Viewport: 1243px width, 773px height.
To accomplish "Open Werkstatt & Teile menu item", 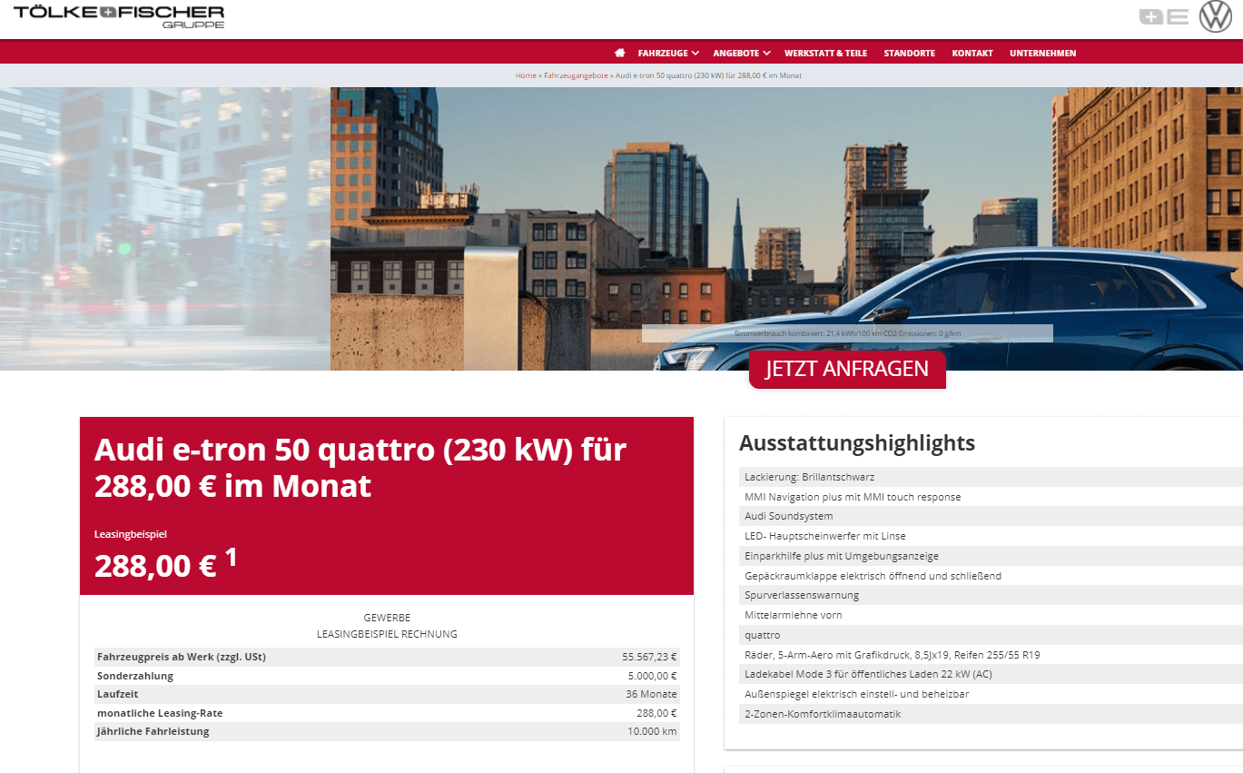I will 825,53.
